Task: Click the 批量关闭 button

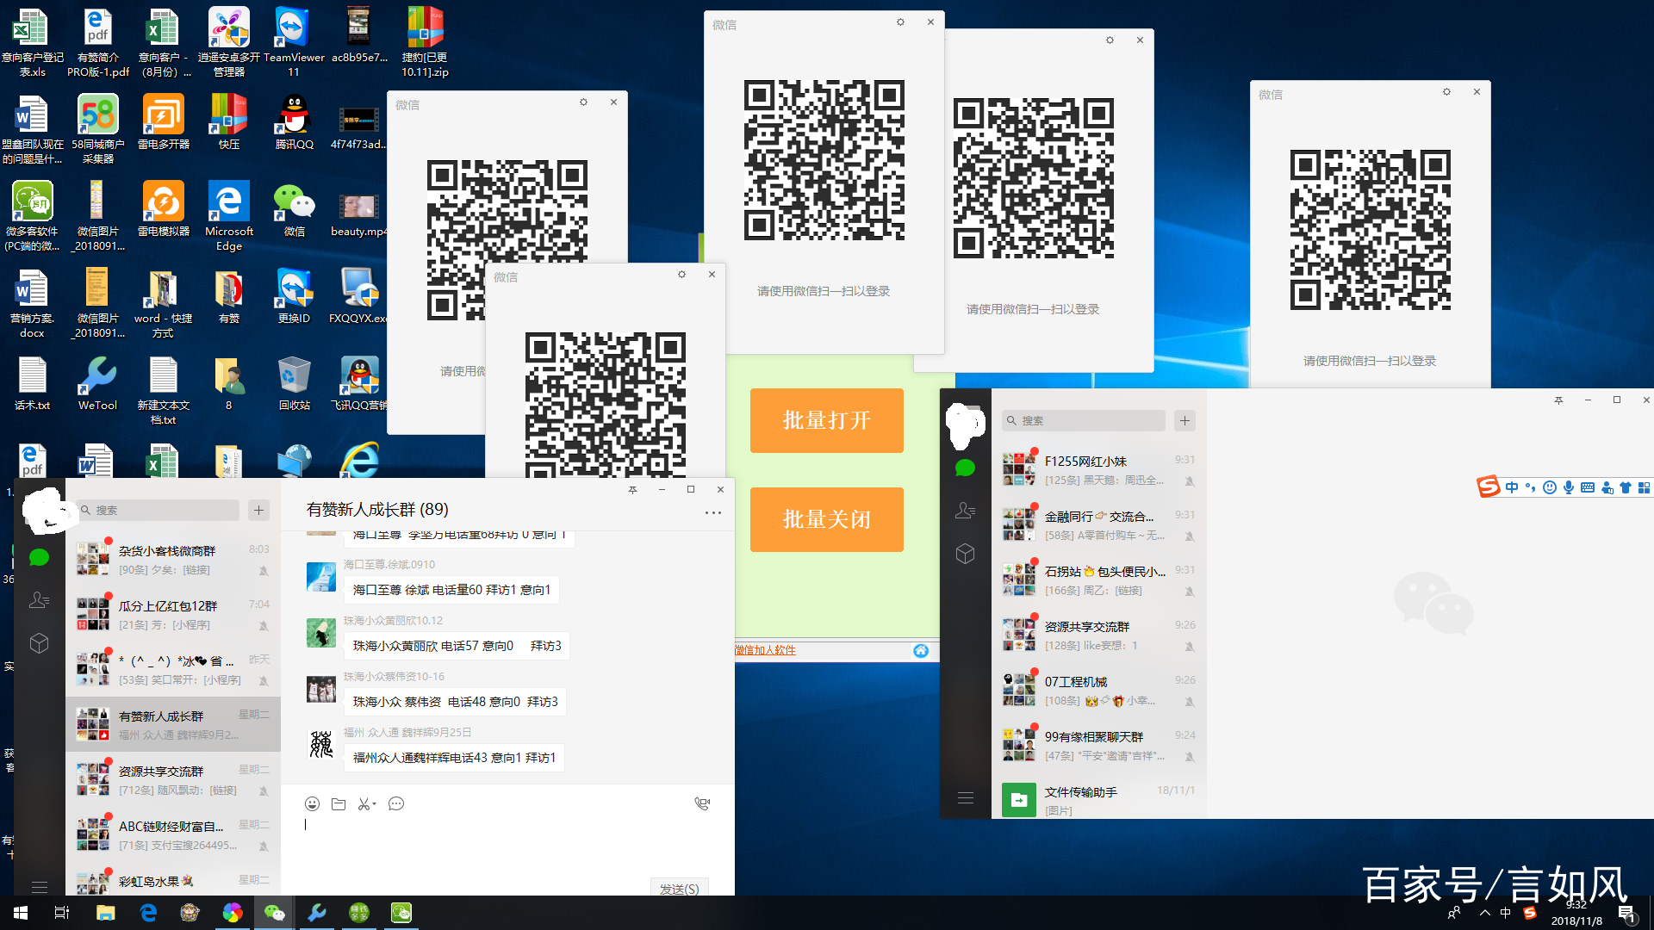Action: click(826, 519)
